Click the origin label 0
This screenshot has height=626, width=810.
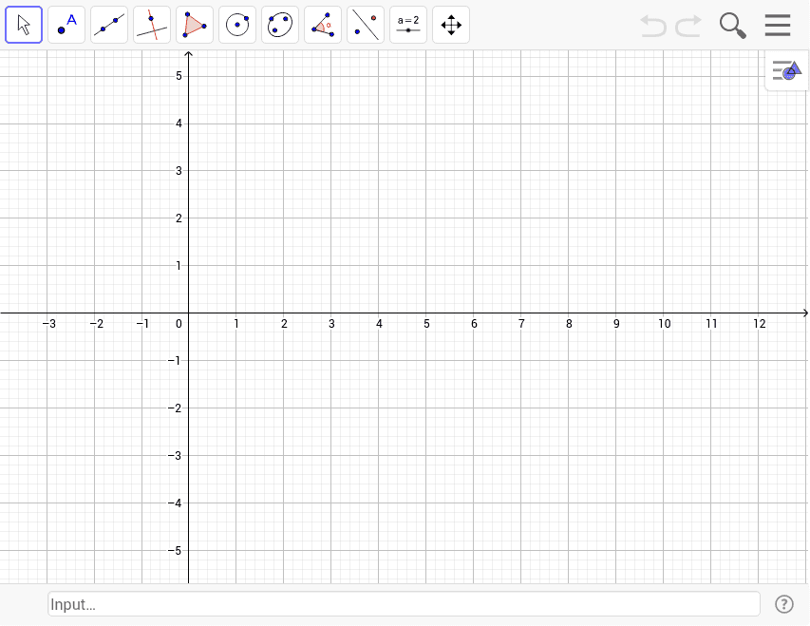(179, 324)
